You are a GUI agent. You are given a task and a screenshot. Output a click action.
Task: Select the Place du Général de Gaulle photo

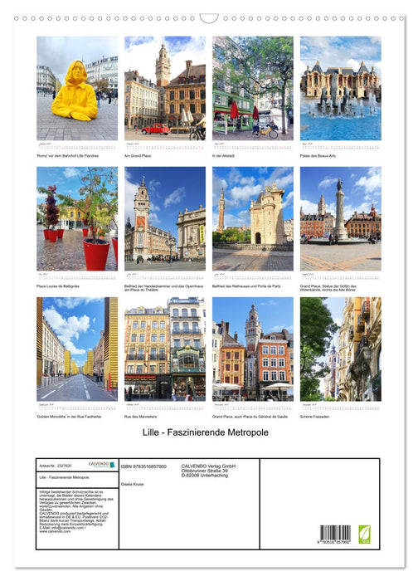253,349
